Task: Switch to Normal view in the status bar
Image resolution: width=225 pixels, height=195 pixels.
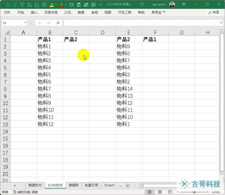Action: [x=150, y=192]
